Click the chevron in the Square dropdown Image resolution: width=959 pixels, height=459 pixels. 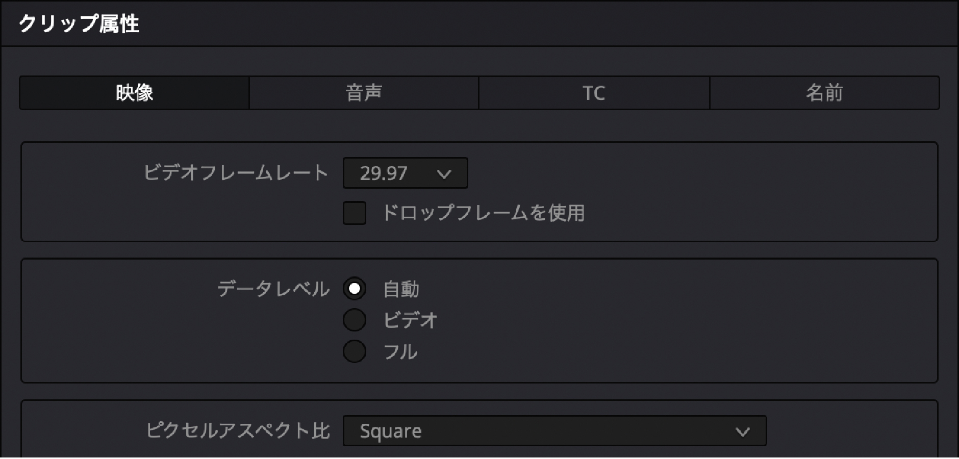742,432
